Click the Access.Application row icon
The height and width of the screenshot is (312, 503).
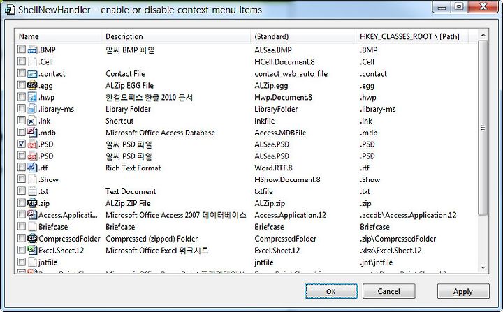[x=32, y=215]
